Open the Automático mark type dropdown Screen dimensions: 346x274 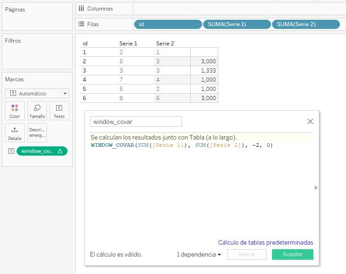point(37,93)
